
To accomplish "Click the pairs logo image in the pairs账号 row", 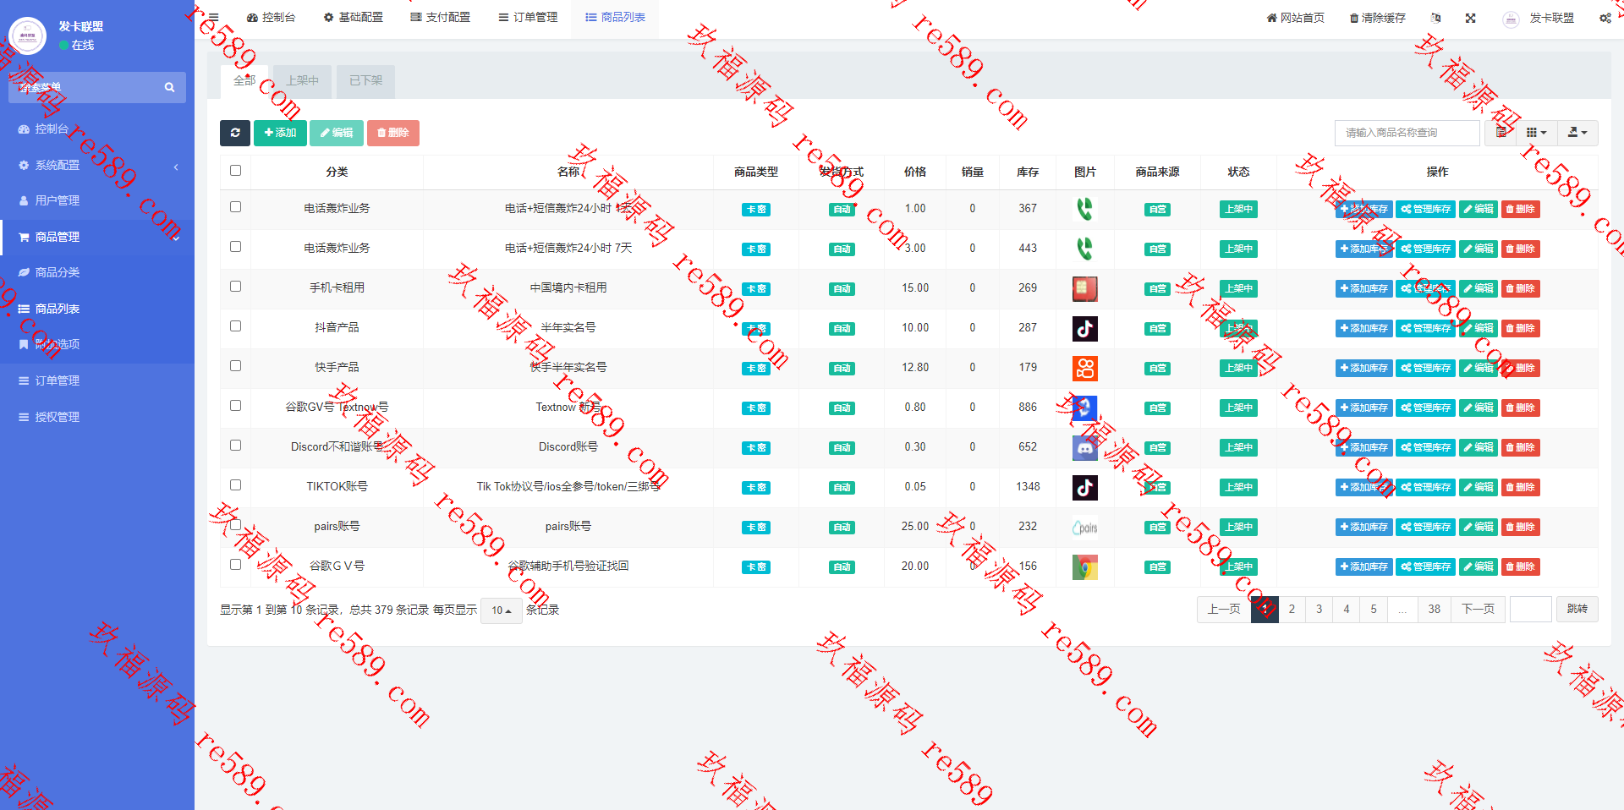I will click(1085, 527).
